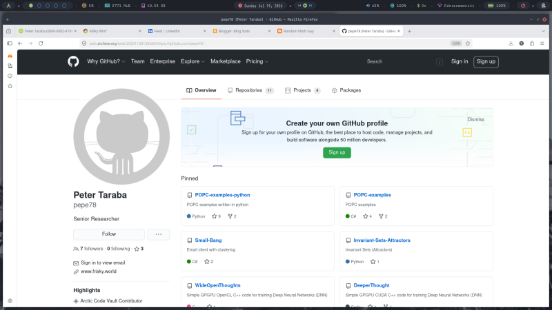Switch to the Blogger Blog Stats tab
Screen dimensions: 552x310
241,31
